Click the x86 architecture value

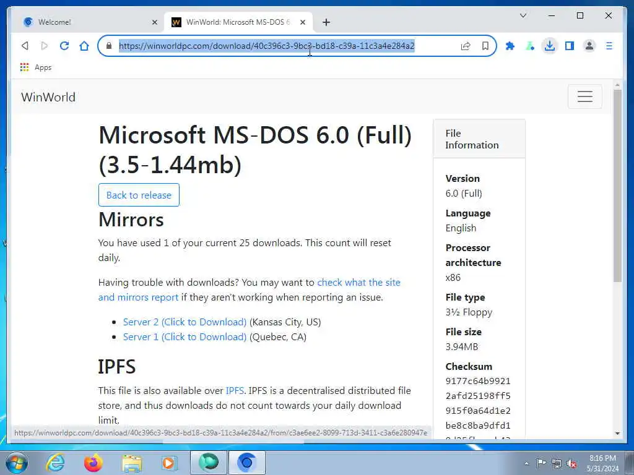[453, 278]
